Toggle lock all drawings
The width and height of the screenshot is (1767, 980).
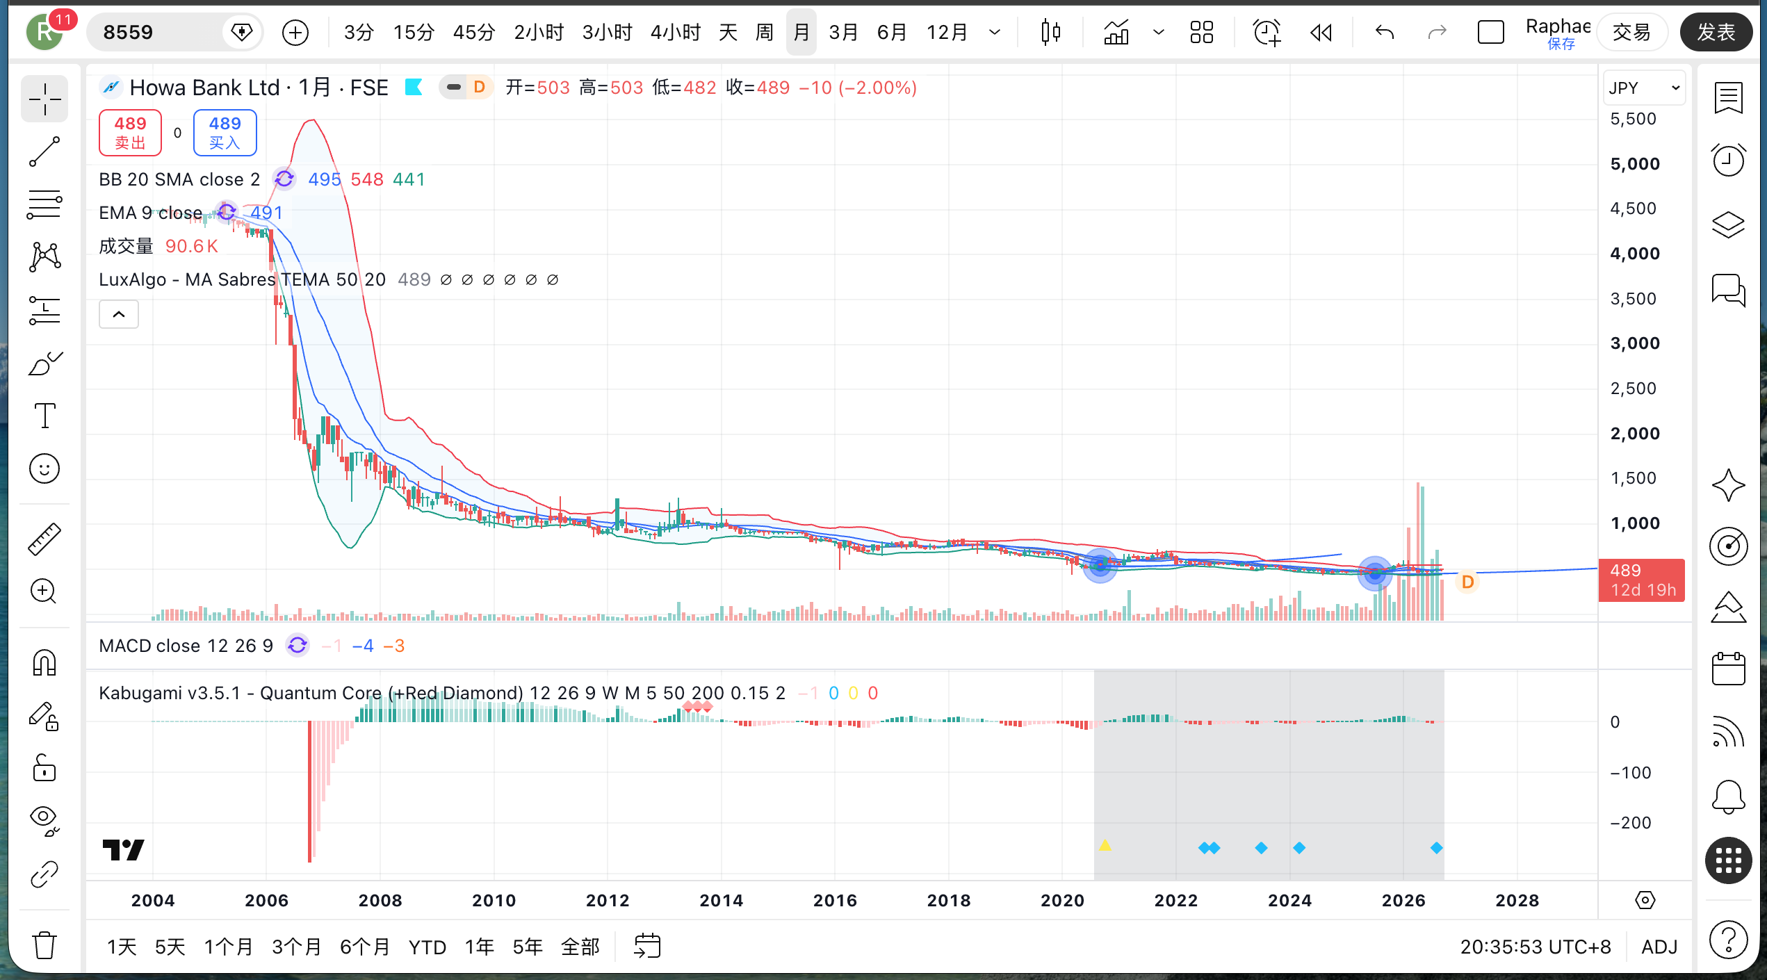click(44, 768)
